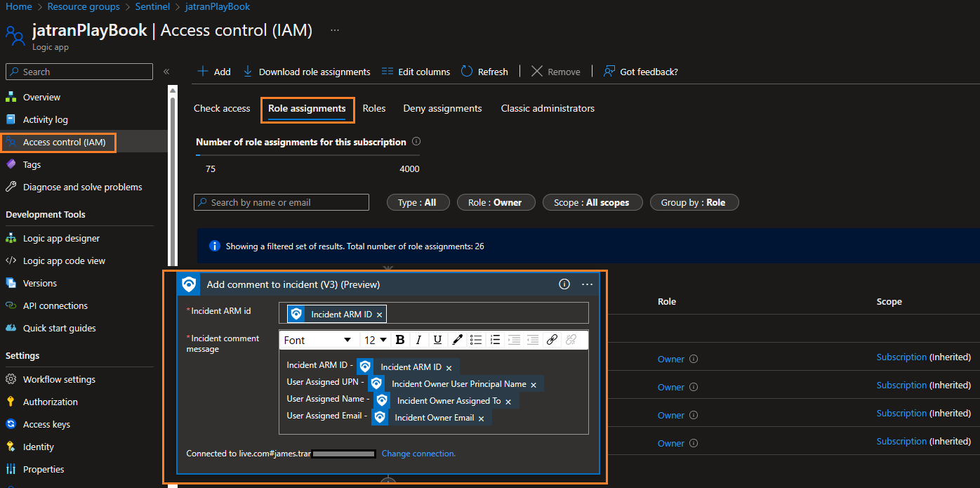Open the Role : Owner filter
Viewport: 980px width, 488px height.
tap(495, 202)
